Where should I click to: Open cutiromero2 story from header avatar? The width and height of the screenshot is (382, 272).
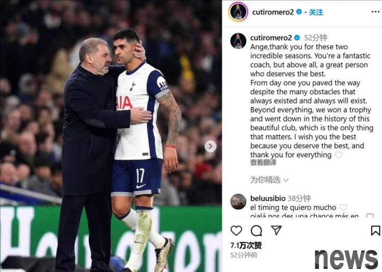(x=238, y=12)
